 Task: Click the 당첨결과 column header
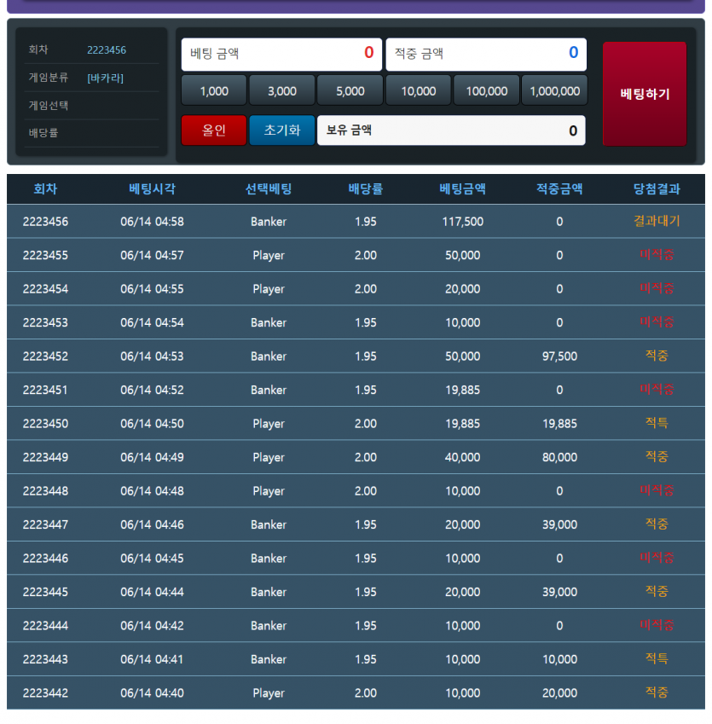point(657,189)
